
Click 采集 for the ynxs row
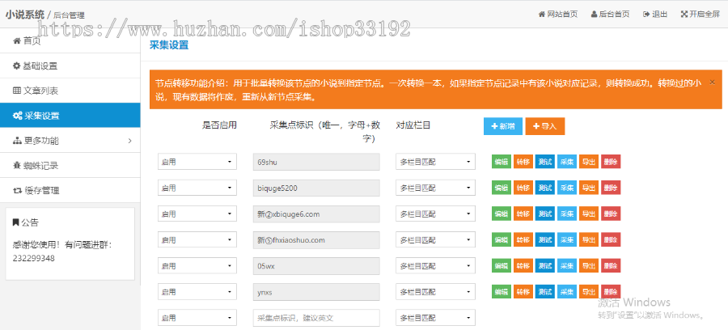(567, 291)
